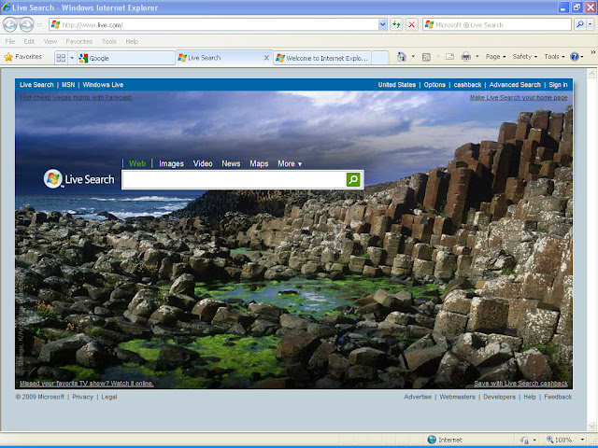Open Advanced Search link
This screenshot has width=598, height=448.
(515, 85)
